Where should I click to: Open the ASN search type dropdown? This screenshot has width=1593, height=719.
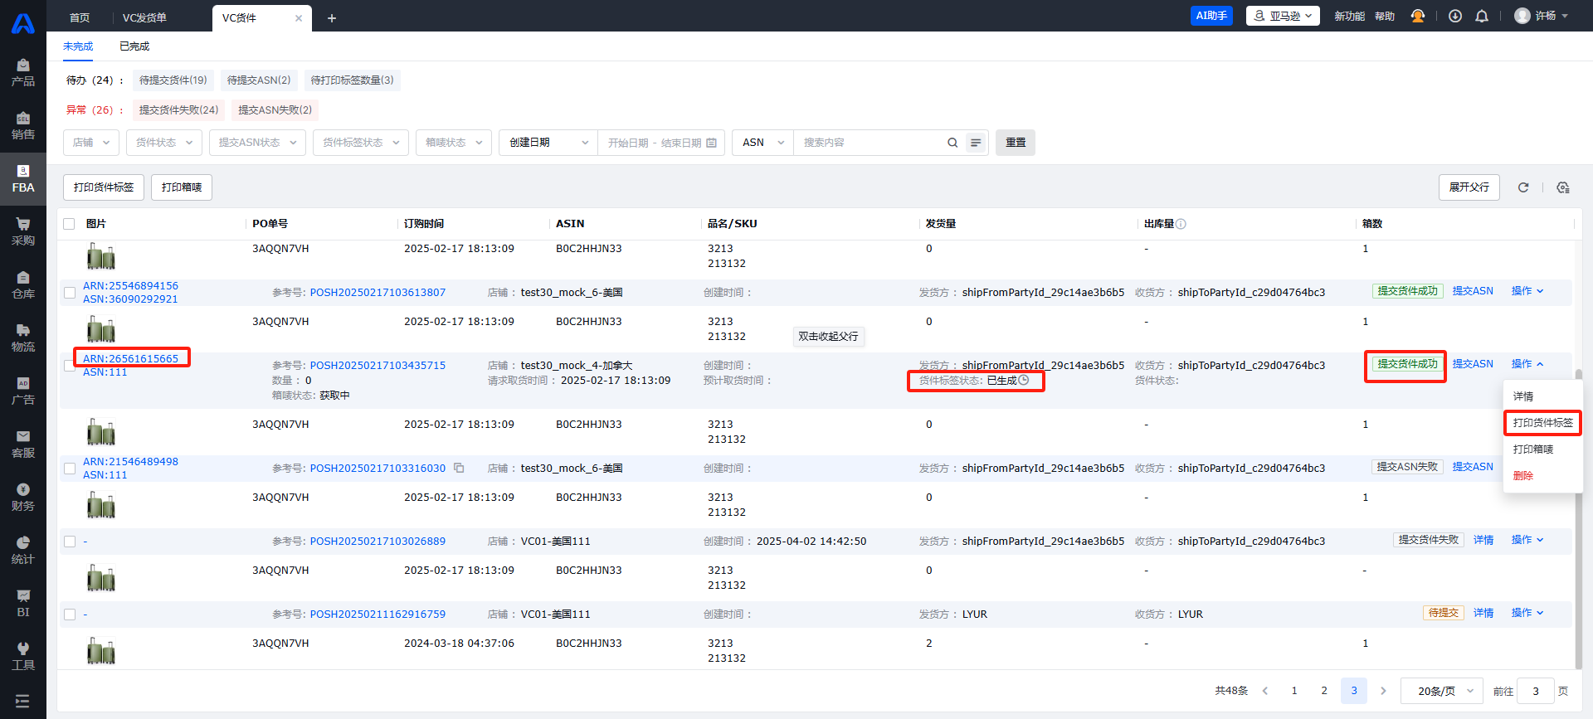(762, 143)
